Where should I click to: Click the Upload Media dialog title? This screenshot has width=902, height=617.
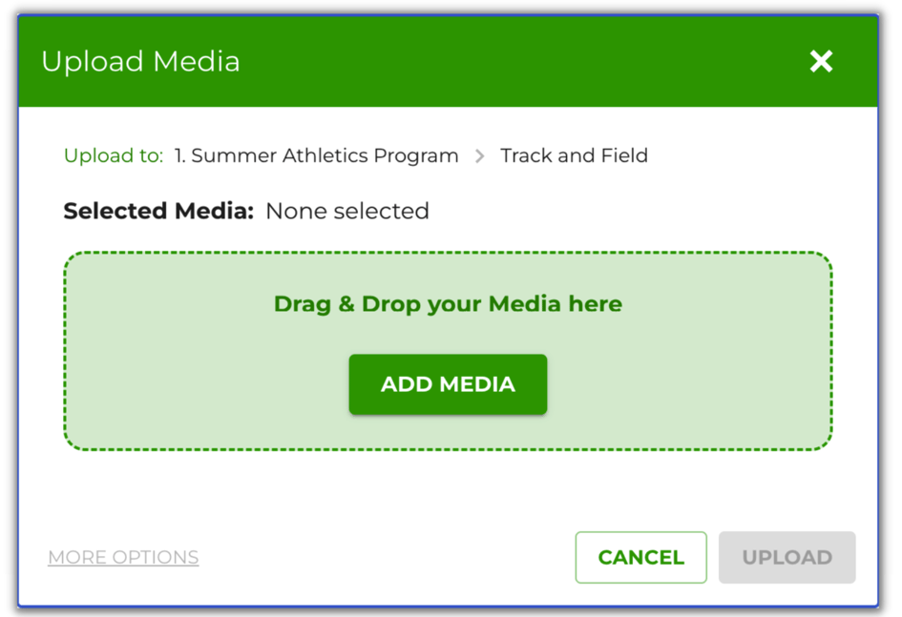(x=139, y=61)
